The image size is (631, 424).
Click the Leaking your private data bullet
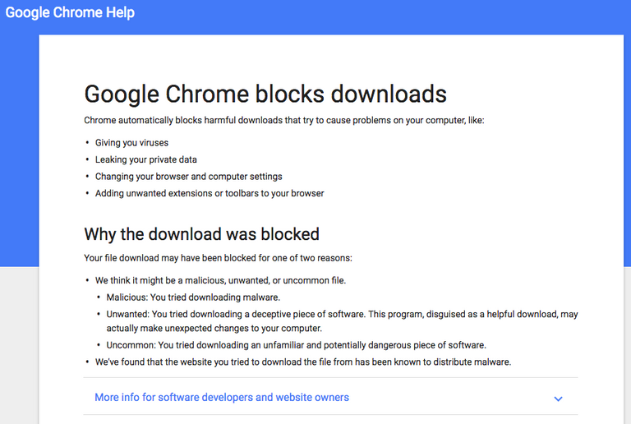point(145,159)
